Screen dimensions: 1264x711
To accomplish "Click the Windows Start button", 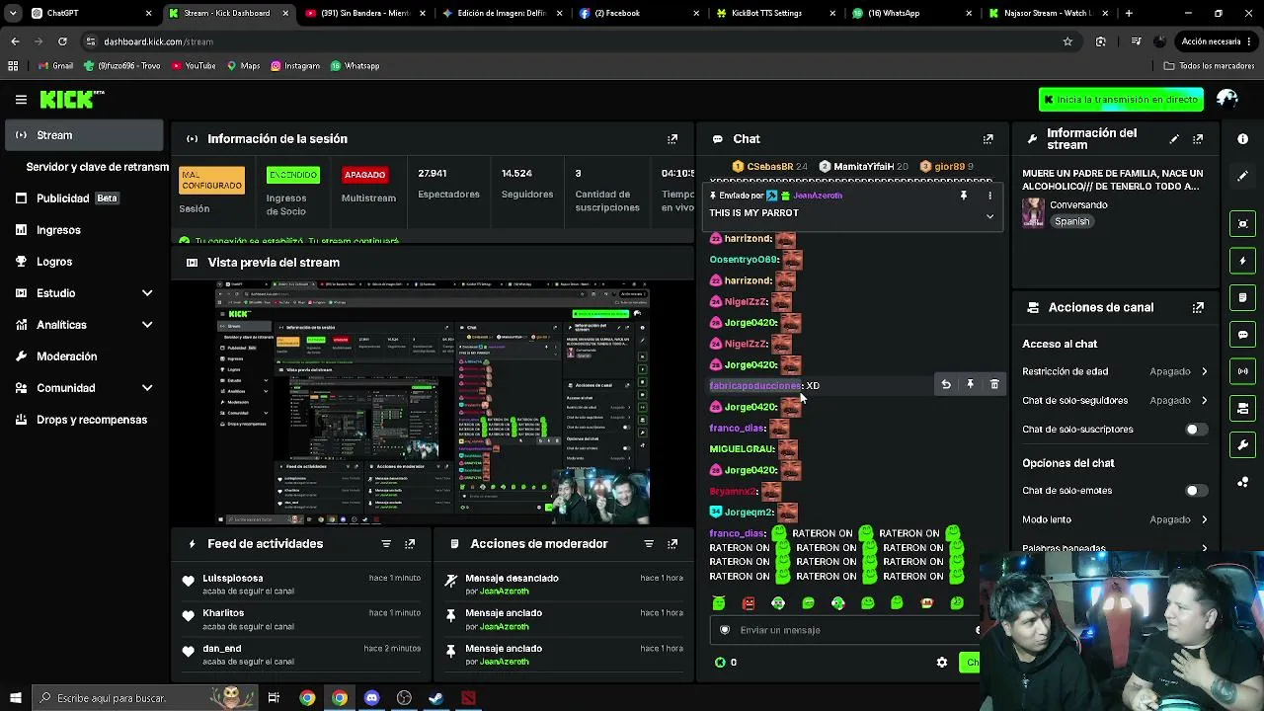I will (x=15, y=698).
